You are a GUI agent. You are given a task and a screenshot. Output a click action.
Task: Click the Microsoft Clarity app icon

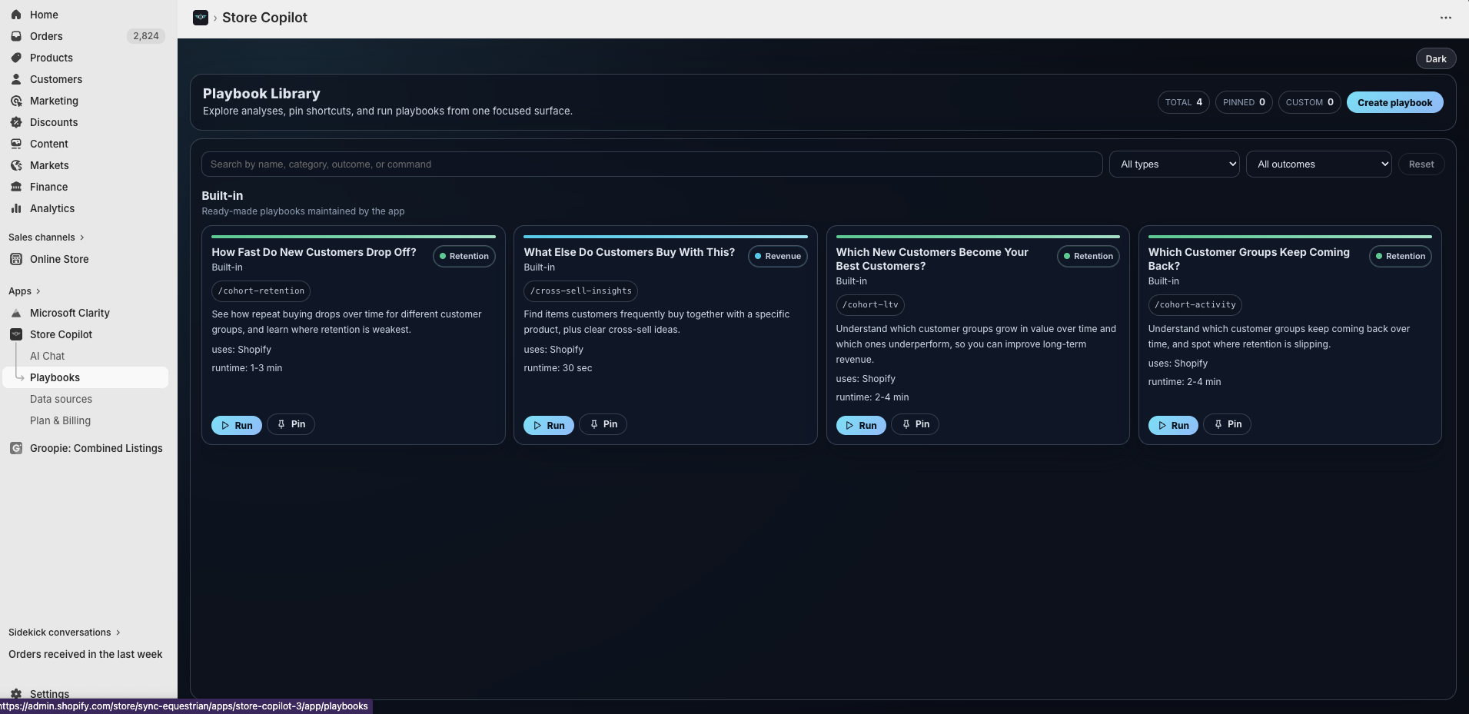tap(16, 313)
